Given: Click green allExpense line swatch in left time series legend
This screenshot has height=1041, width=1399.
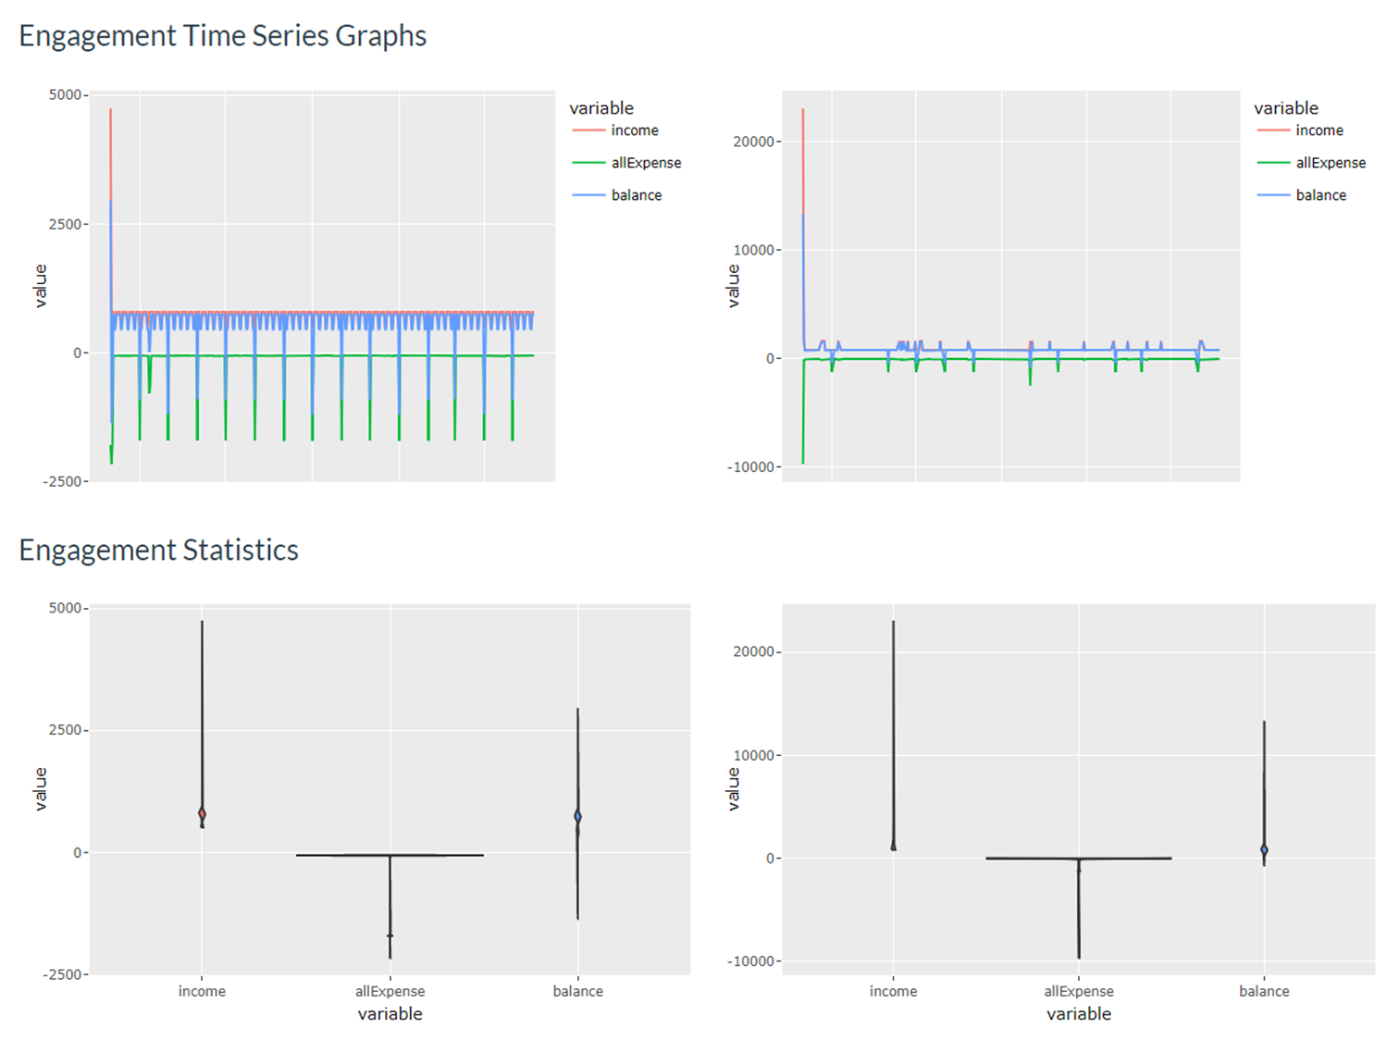Looking at the screenshot, I should tap(588, 163).
